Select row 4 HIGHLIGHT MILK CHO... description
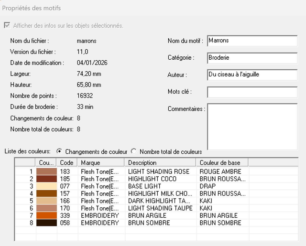The image size is (306, 246). (160, 193)
